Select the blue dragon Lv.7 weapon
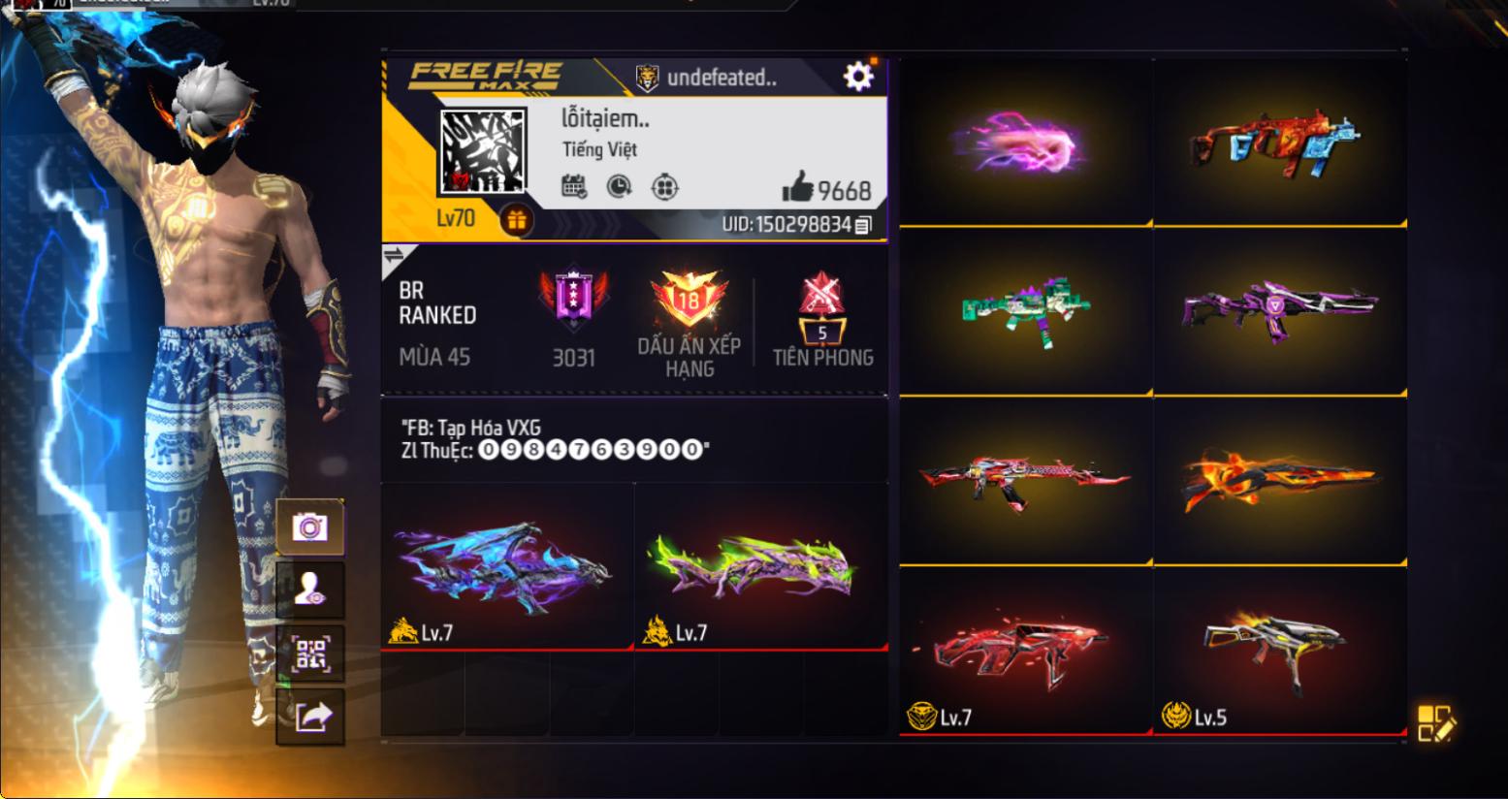Image resolution: width=1508 pixels, height=799 pixels. coord(507,566)
